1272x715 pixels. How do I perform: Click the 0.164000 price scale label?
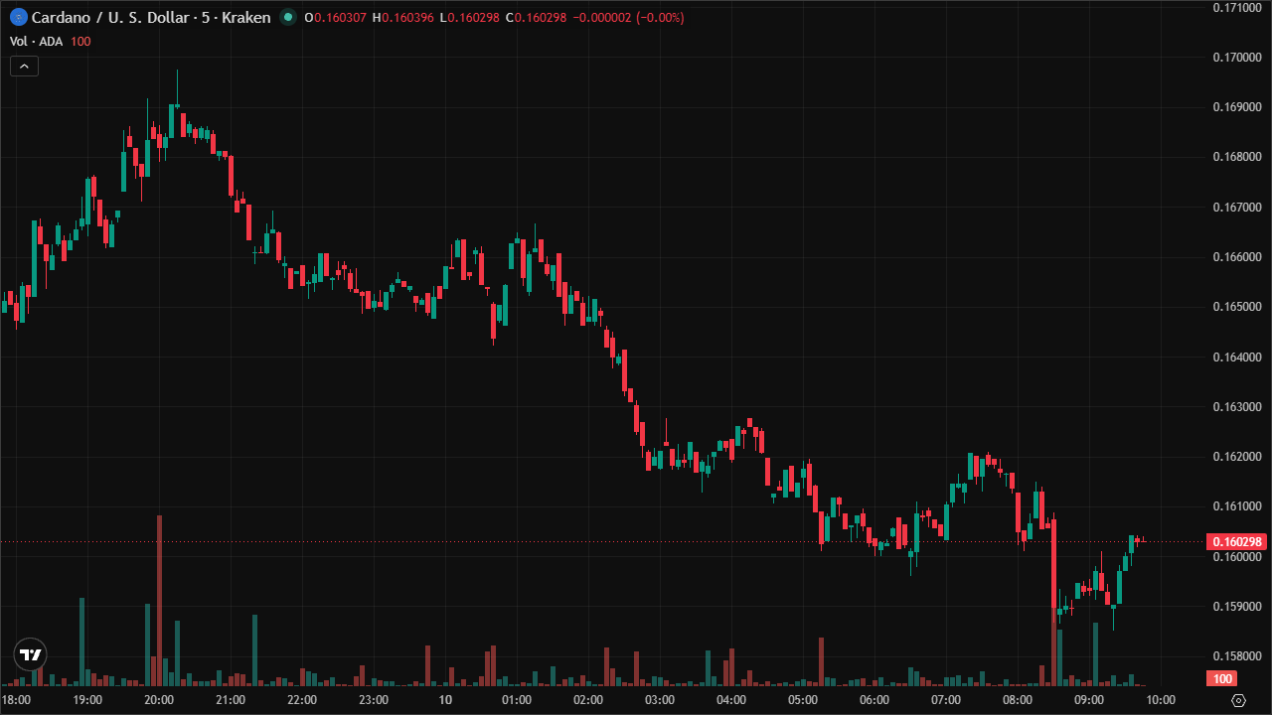(x=1237, y=357)
